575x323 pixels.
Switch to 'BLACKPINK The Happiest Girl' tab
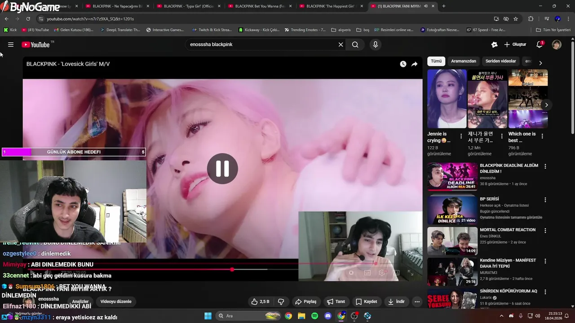pyautogui.click(x=331, y=6)
